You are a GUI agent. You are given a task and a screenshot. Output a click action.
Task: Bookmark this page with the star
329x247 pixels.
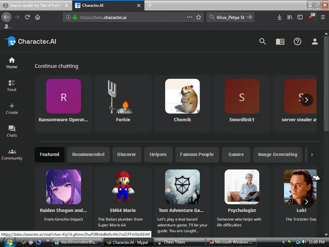click(x=199, y=17)
